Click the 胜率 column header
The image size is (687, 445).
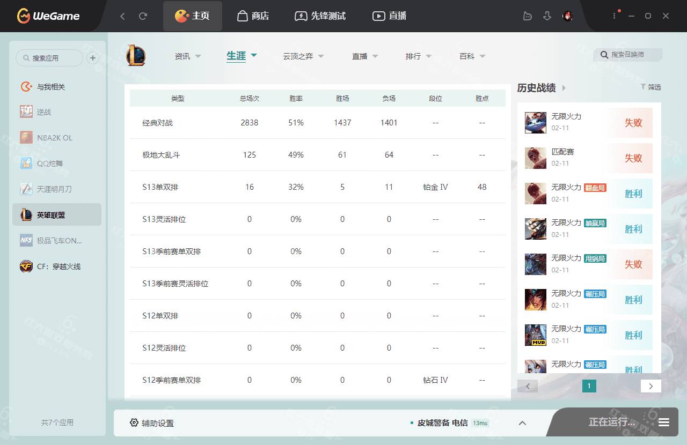pos(296,99)
